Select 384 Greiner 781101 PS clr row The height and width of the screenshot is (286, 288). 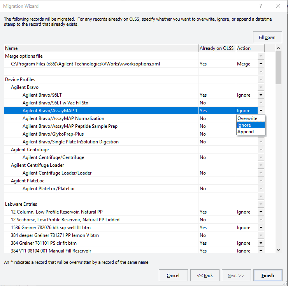pos(134,243)
